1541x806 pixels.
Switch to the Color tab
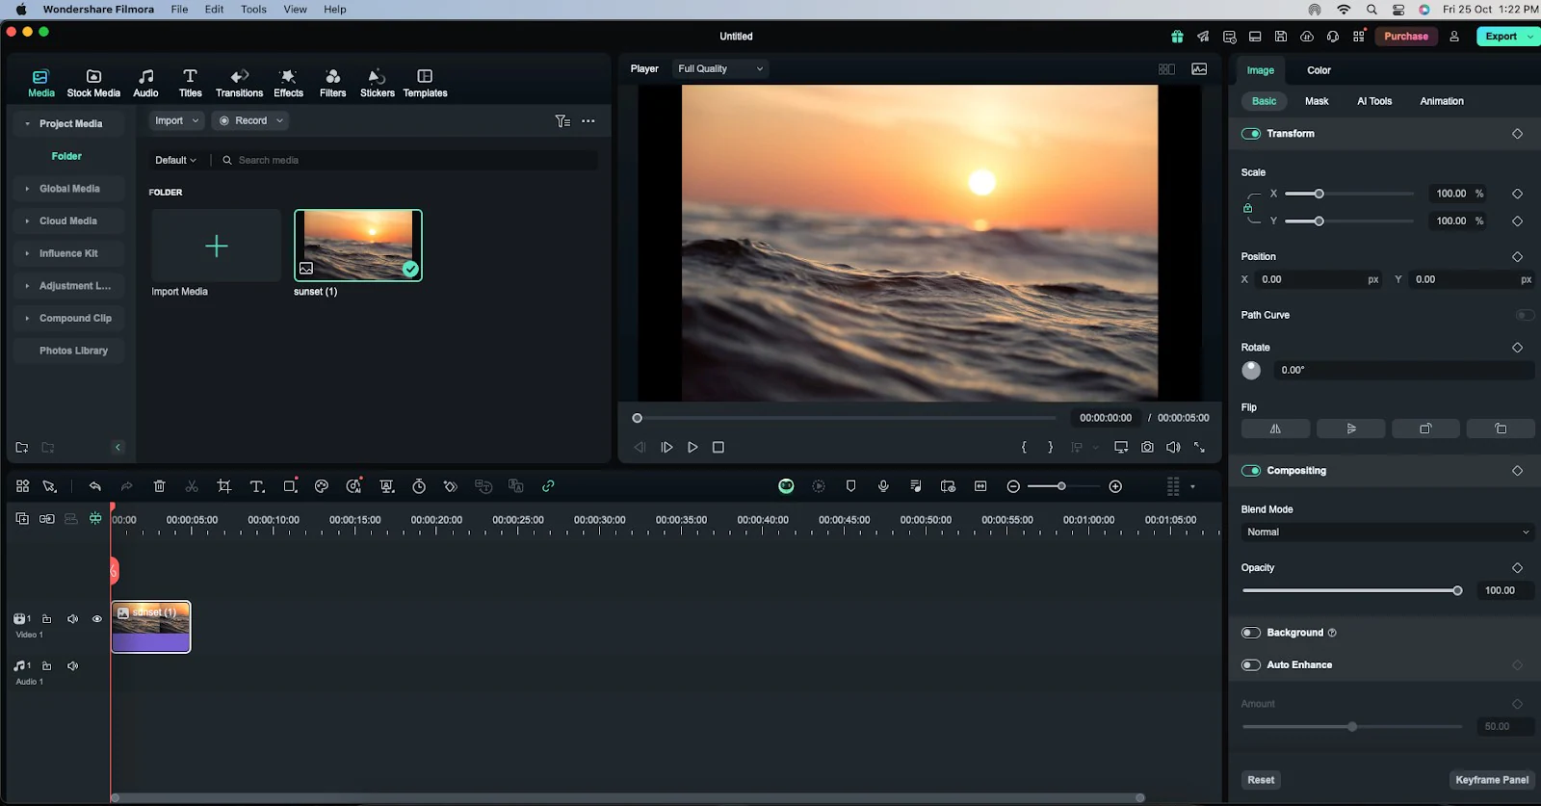point(1319,70)
